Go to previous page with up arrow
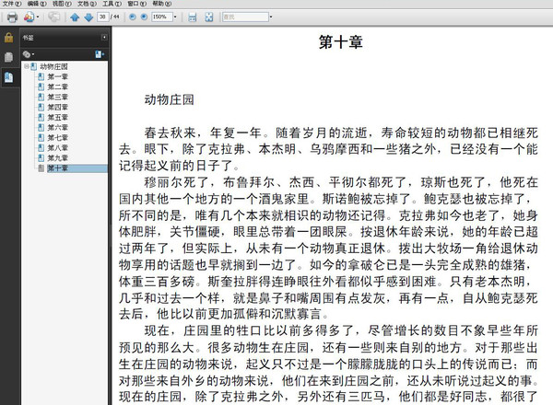This screenshot has width=553, height=405. (x=75, y=17)
